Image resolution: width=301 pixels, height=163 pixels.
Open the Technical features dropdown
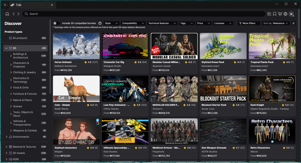click(x=162, y=23)
